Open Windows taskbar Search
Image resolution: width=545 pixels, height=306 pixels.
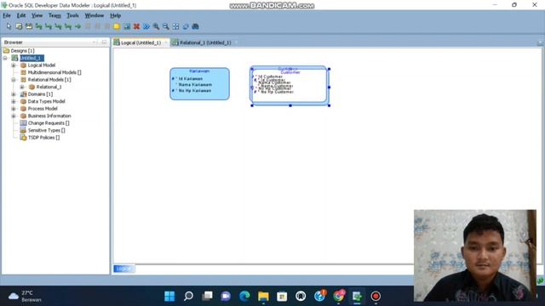click(x=188, y=296)
